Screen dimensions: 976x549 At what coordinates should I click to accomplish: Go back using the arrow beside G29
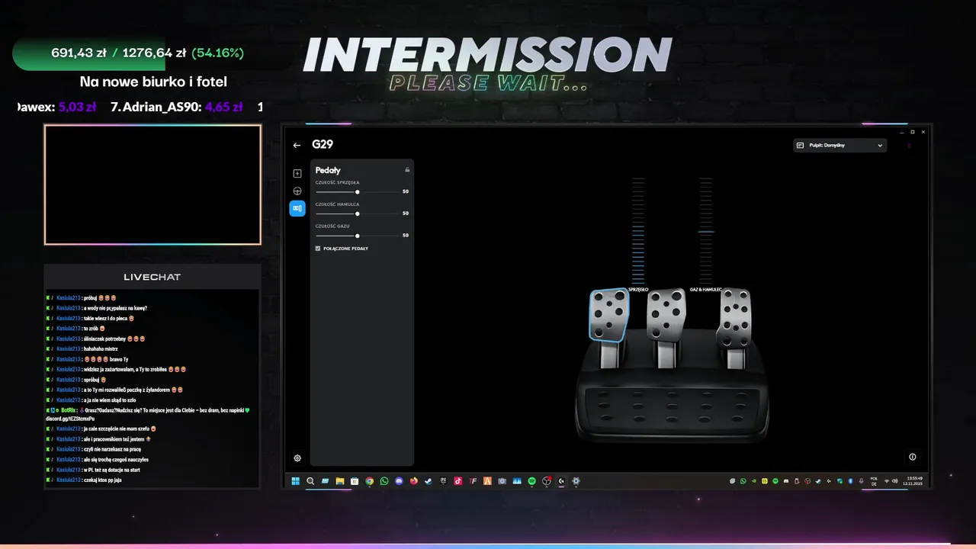297,145
